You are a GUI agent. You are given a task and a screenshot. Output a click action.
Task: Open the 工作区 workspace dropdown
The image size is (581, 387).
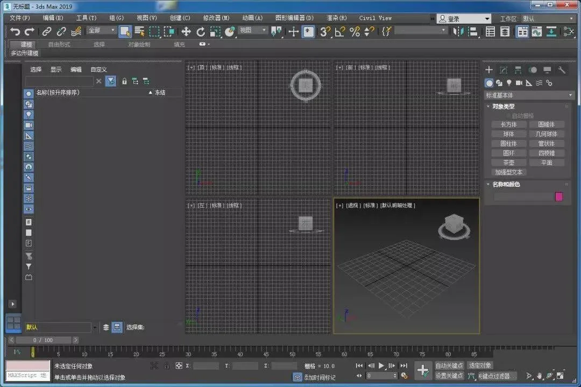tap(548, 19)
